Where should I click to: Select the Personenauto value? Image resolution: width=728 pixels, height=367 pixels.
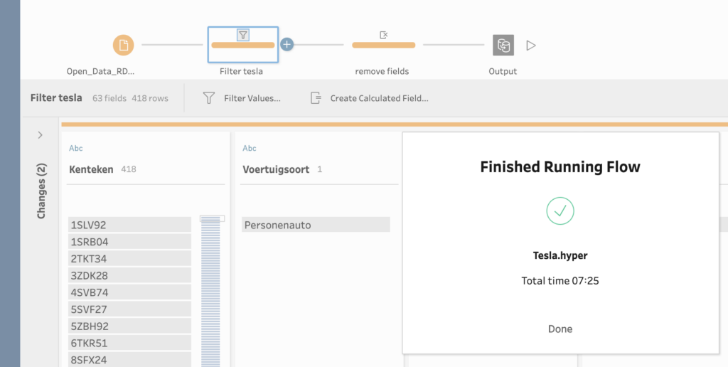pos(315,225)
